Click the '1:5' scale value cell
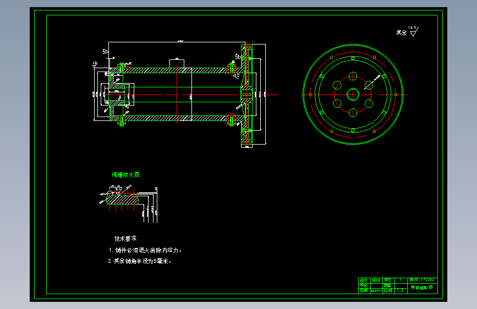This screenshot has width=477, height=309. [401, 291]
